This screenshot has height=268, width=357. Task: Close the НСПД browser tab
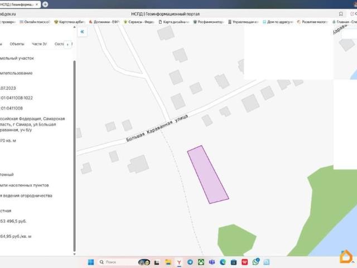point(37,4)
